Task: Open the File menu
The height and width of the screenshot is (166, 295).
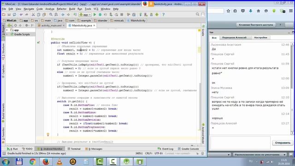Action: (4, 9)
